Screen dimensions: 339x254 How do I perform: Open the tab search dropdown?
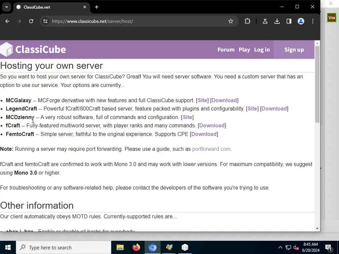coord(7,7)
